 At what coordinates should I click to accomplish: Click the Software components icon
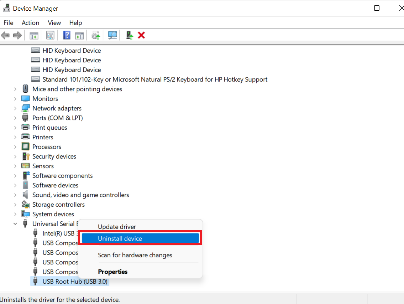(x=26, y=175)
